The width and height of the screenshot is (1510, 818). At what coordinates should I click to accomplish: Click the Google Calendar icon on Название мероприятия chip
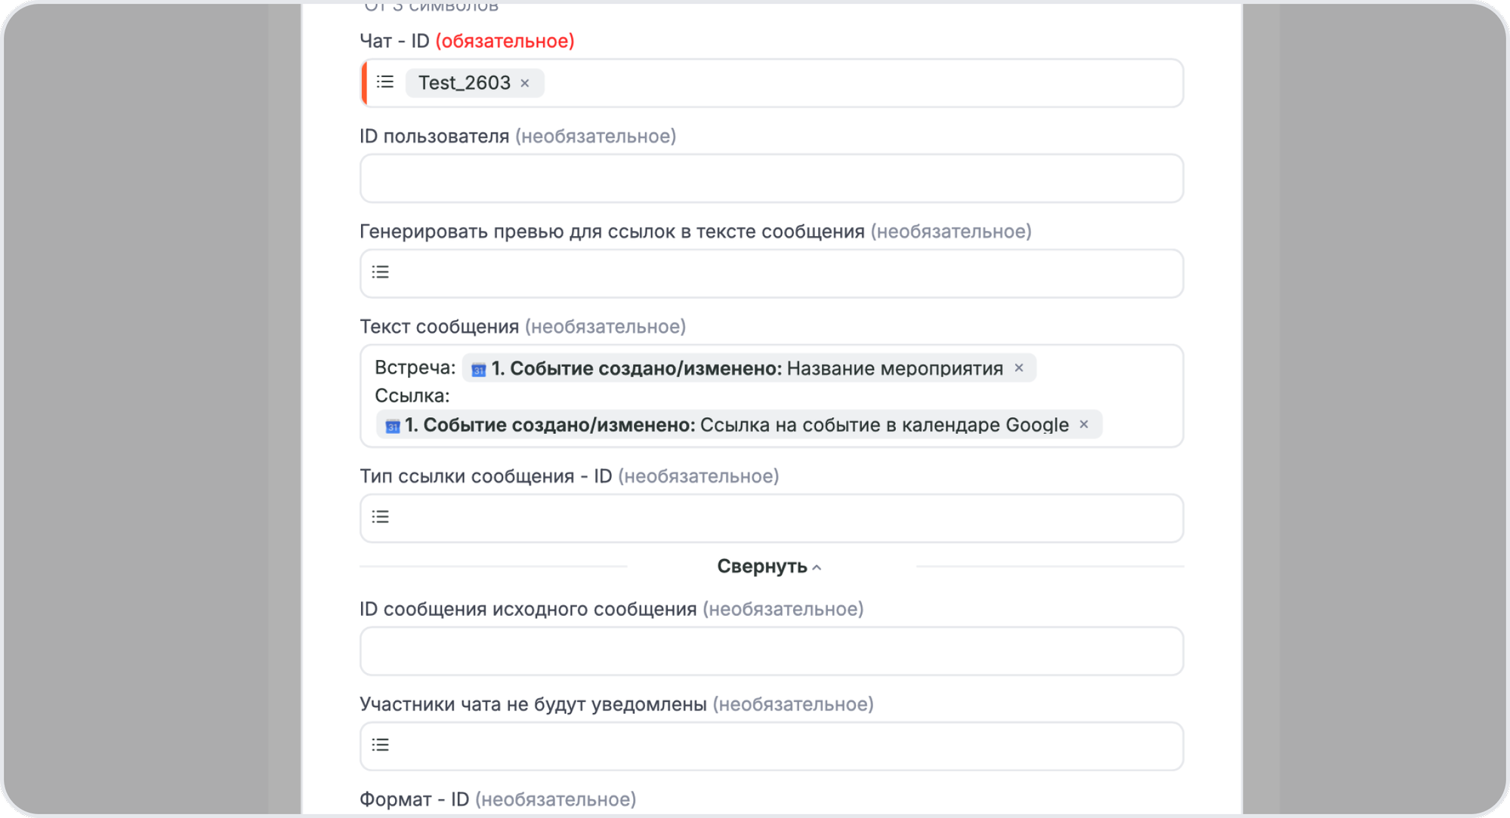click(x=477, y=369)
